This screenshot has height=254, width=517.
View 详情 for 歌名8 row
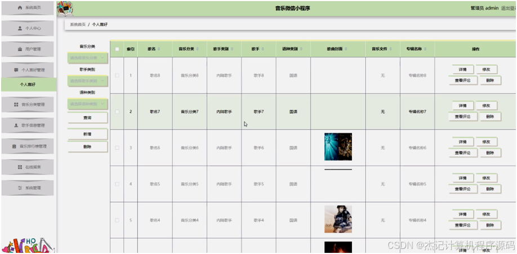[x=463, y=70]
